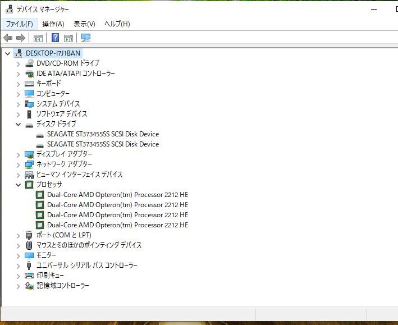Open the ヘルプ(H) menu
This screenshot has height=325, width=398.
coord(117,24)
